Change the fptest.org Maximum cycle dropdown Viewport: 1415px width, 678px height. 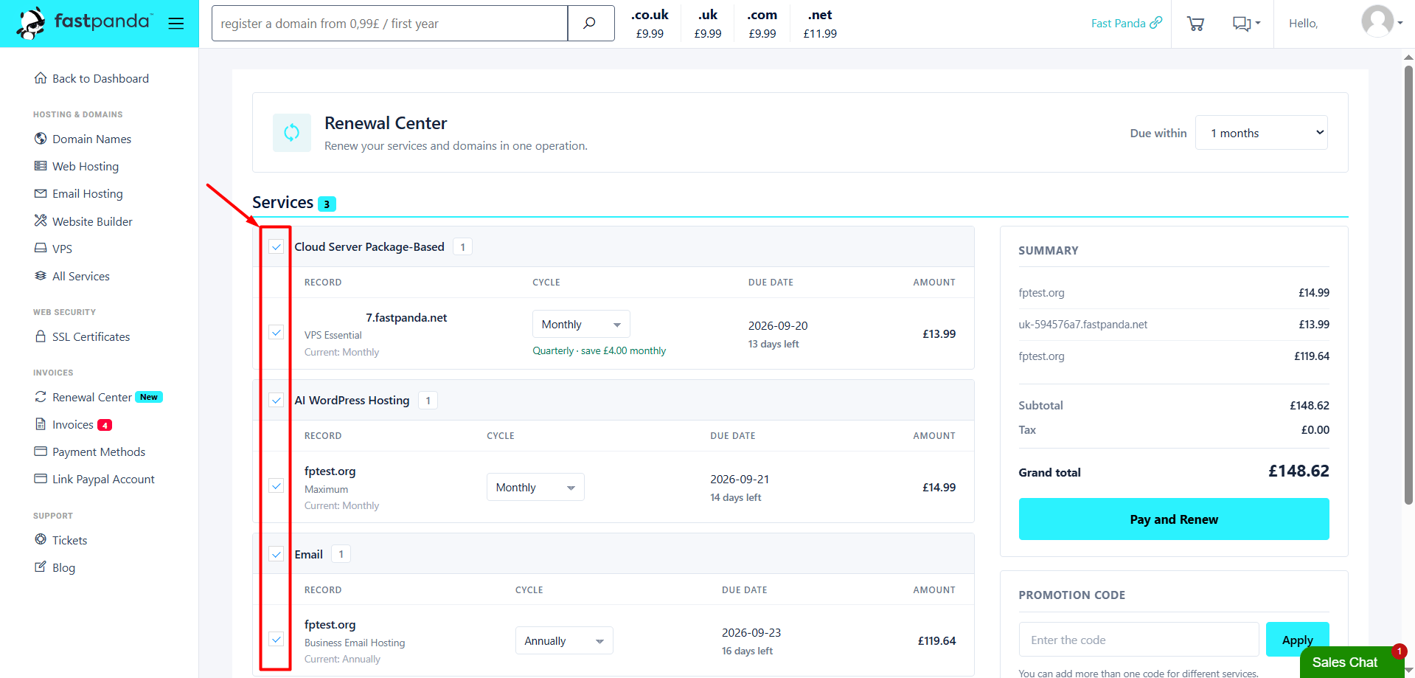pos(535,488)
